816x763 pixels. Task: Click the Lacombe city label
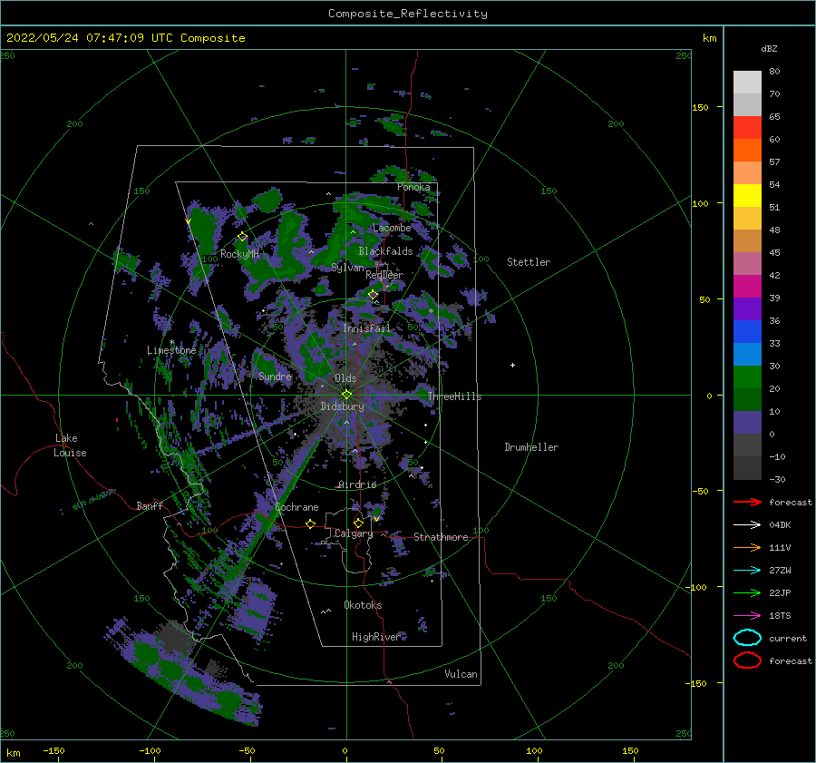392,228
